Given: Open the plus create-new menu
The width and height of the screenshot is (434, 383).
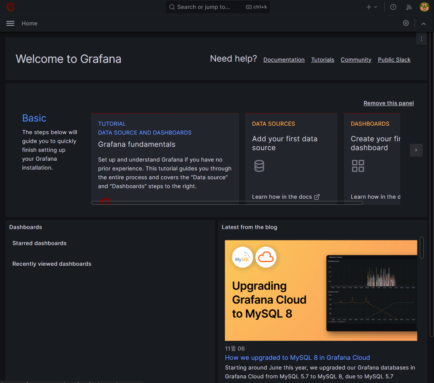Looking at the screenshot, I should (372, 7).
